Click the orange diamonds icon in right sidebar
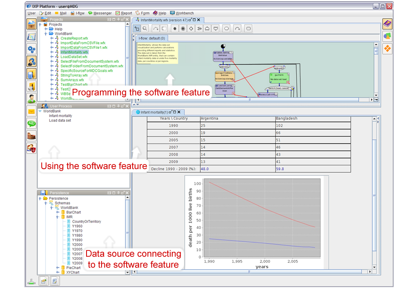 tap(387, 48)
